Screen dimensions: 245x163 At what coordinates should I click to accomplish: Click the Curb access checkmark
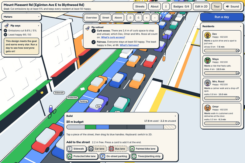point(93,31)
